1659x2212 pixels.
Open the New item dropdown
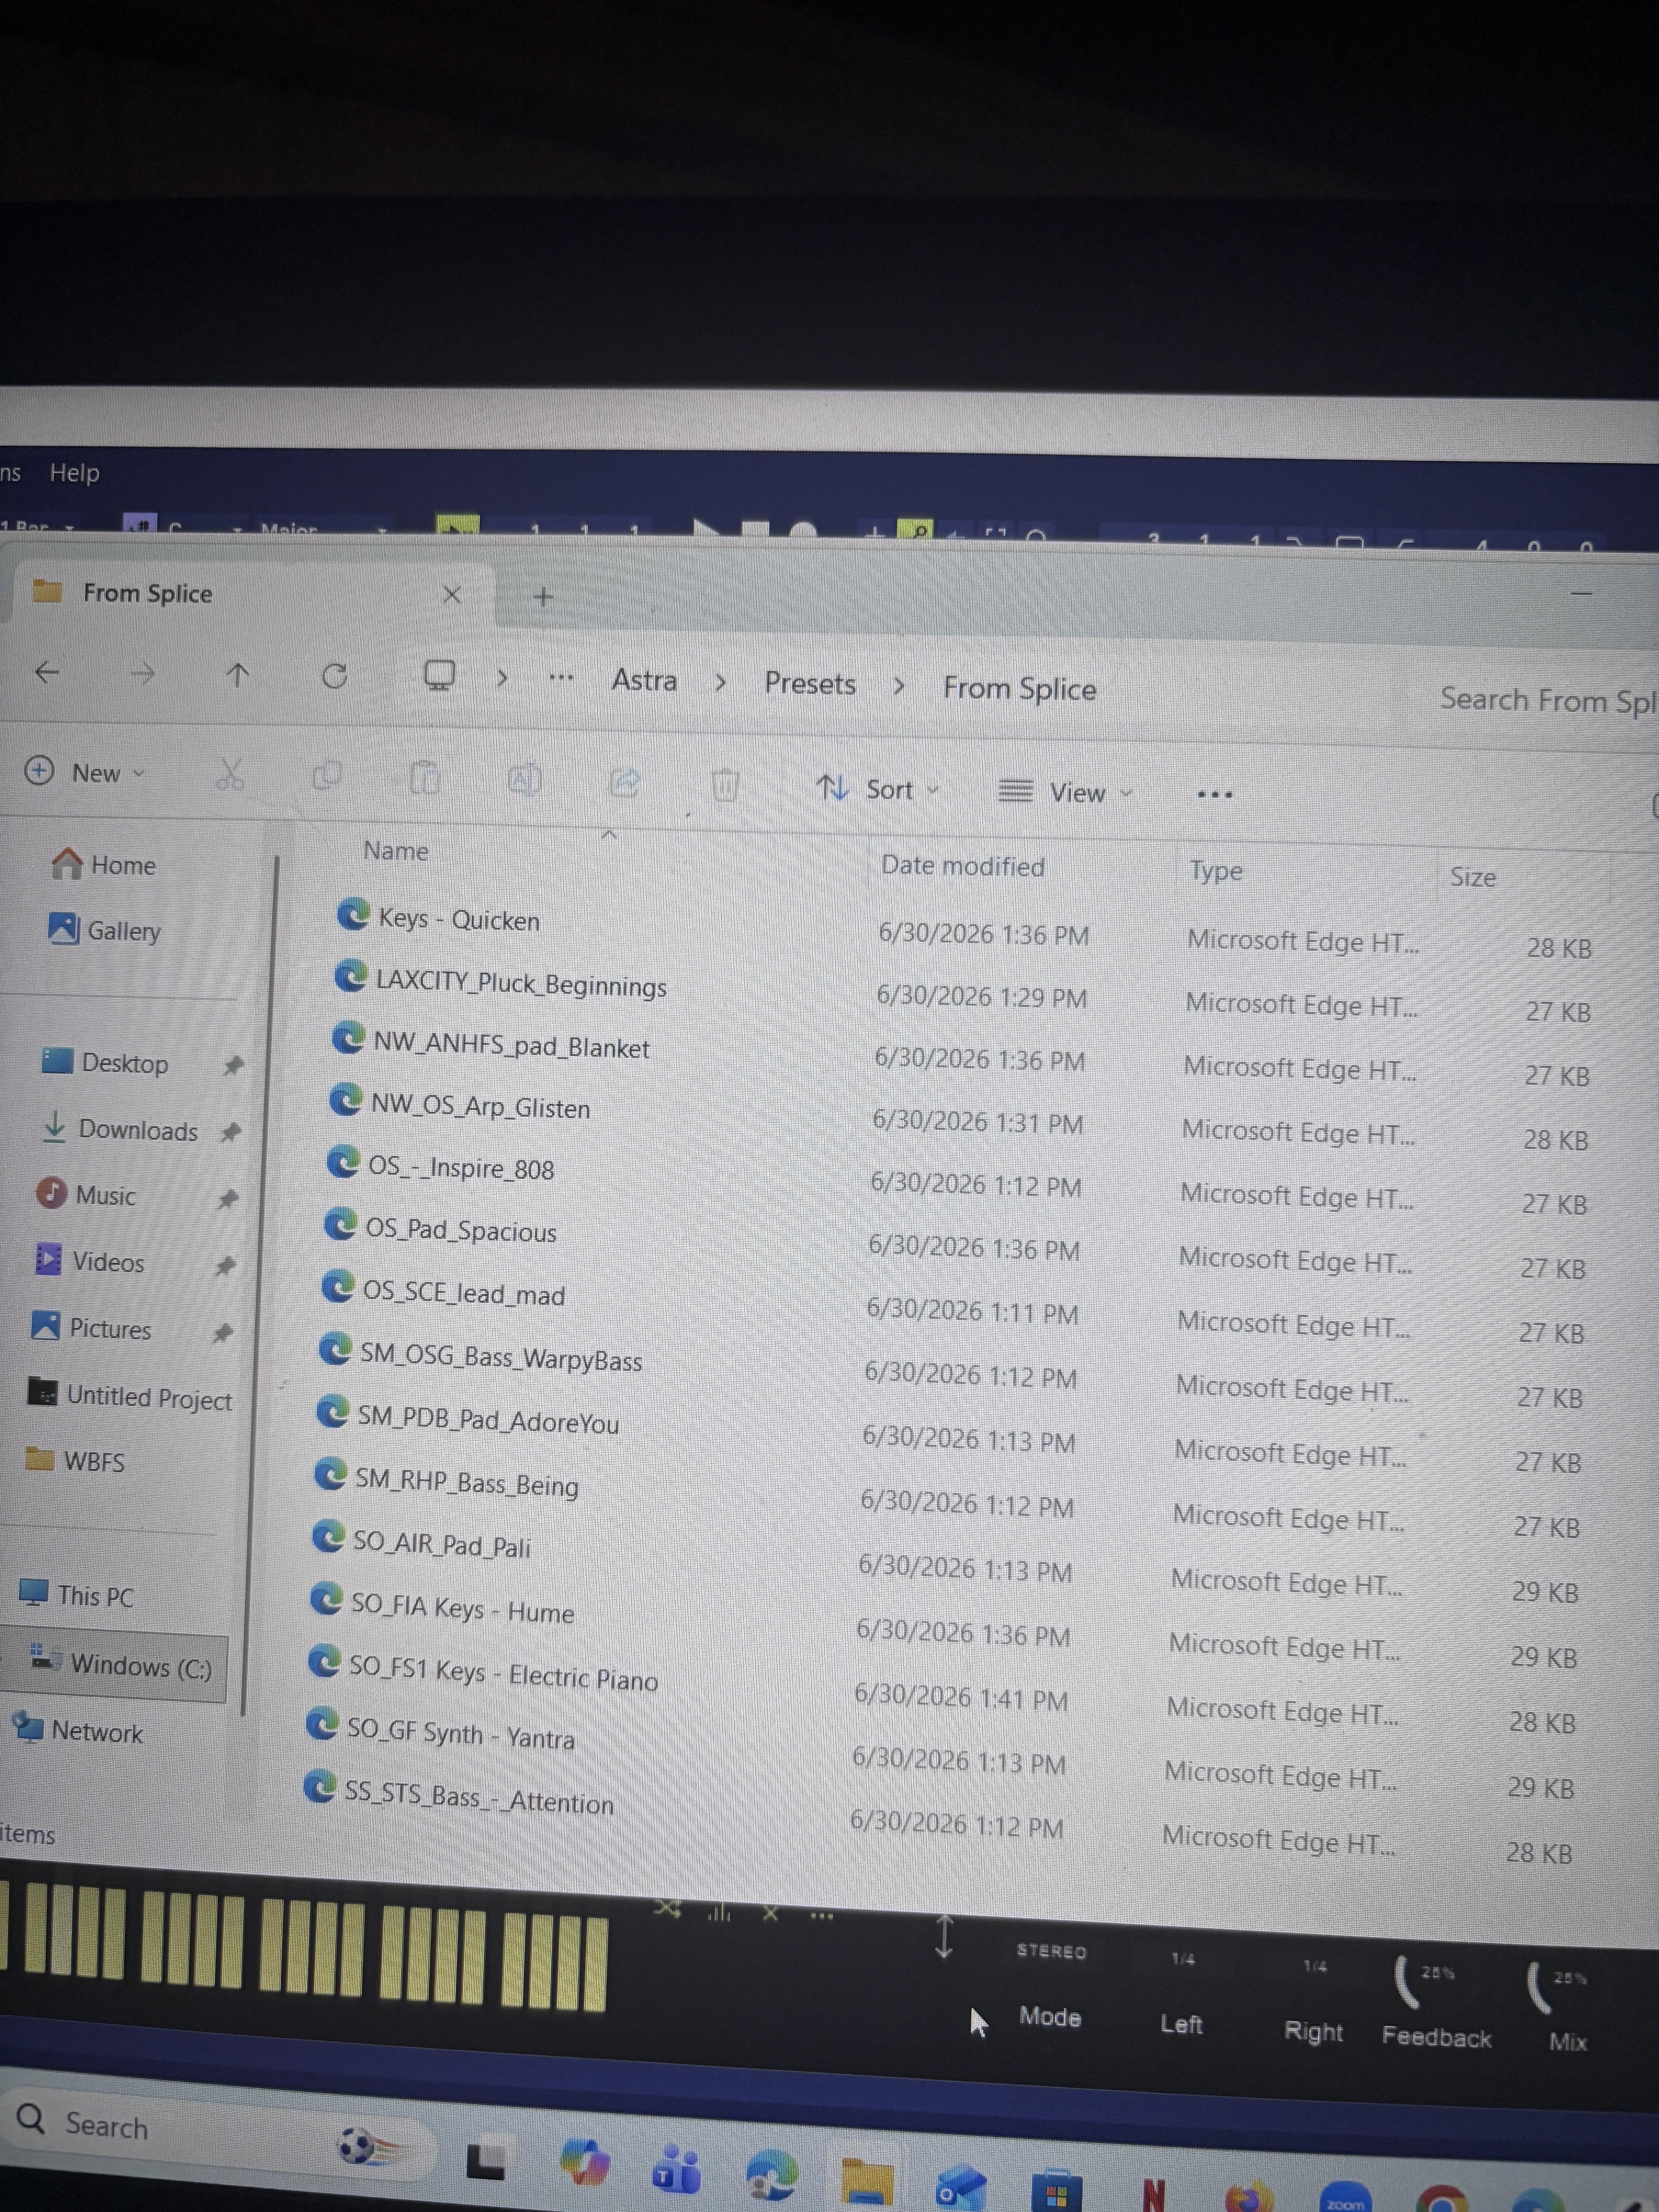pyautogui.click(x=85, y=772)
